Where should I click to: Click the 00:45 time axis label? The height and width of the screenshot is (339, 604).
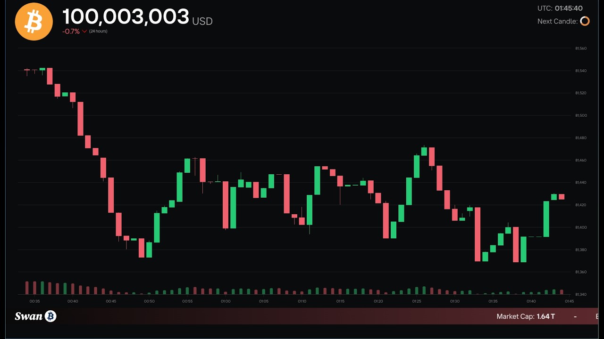click(x=111, y=301)
